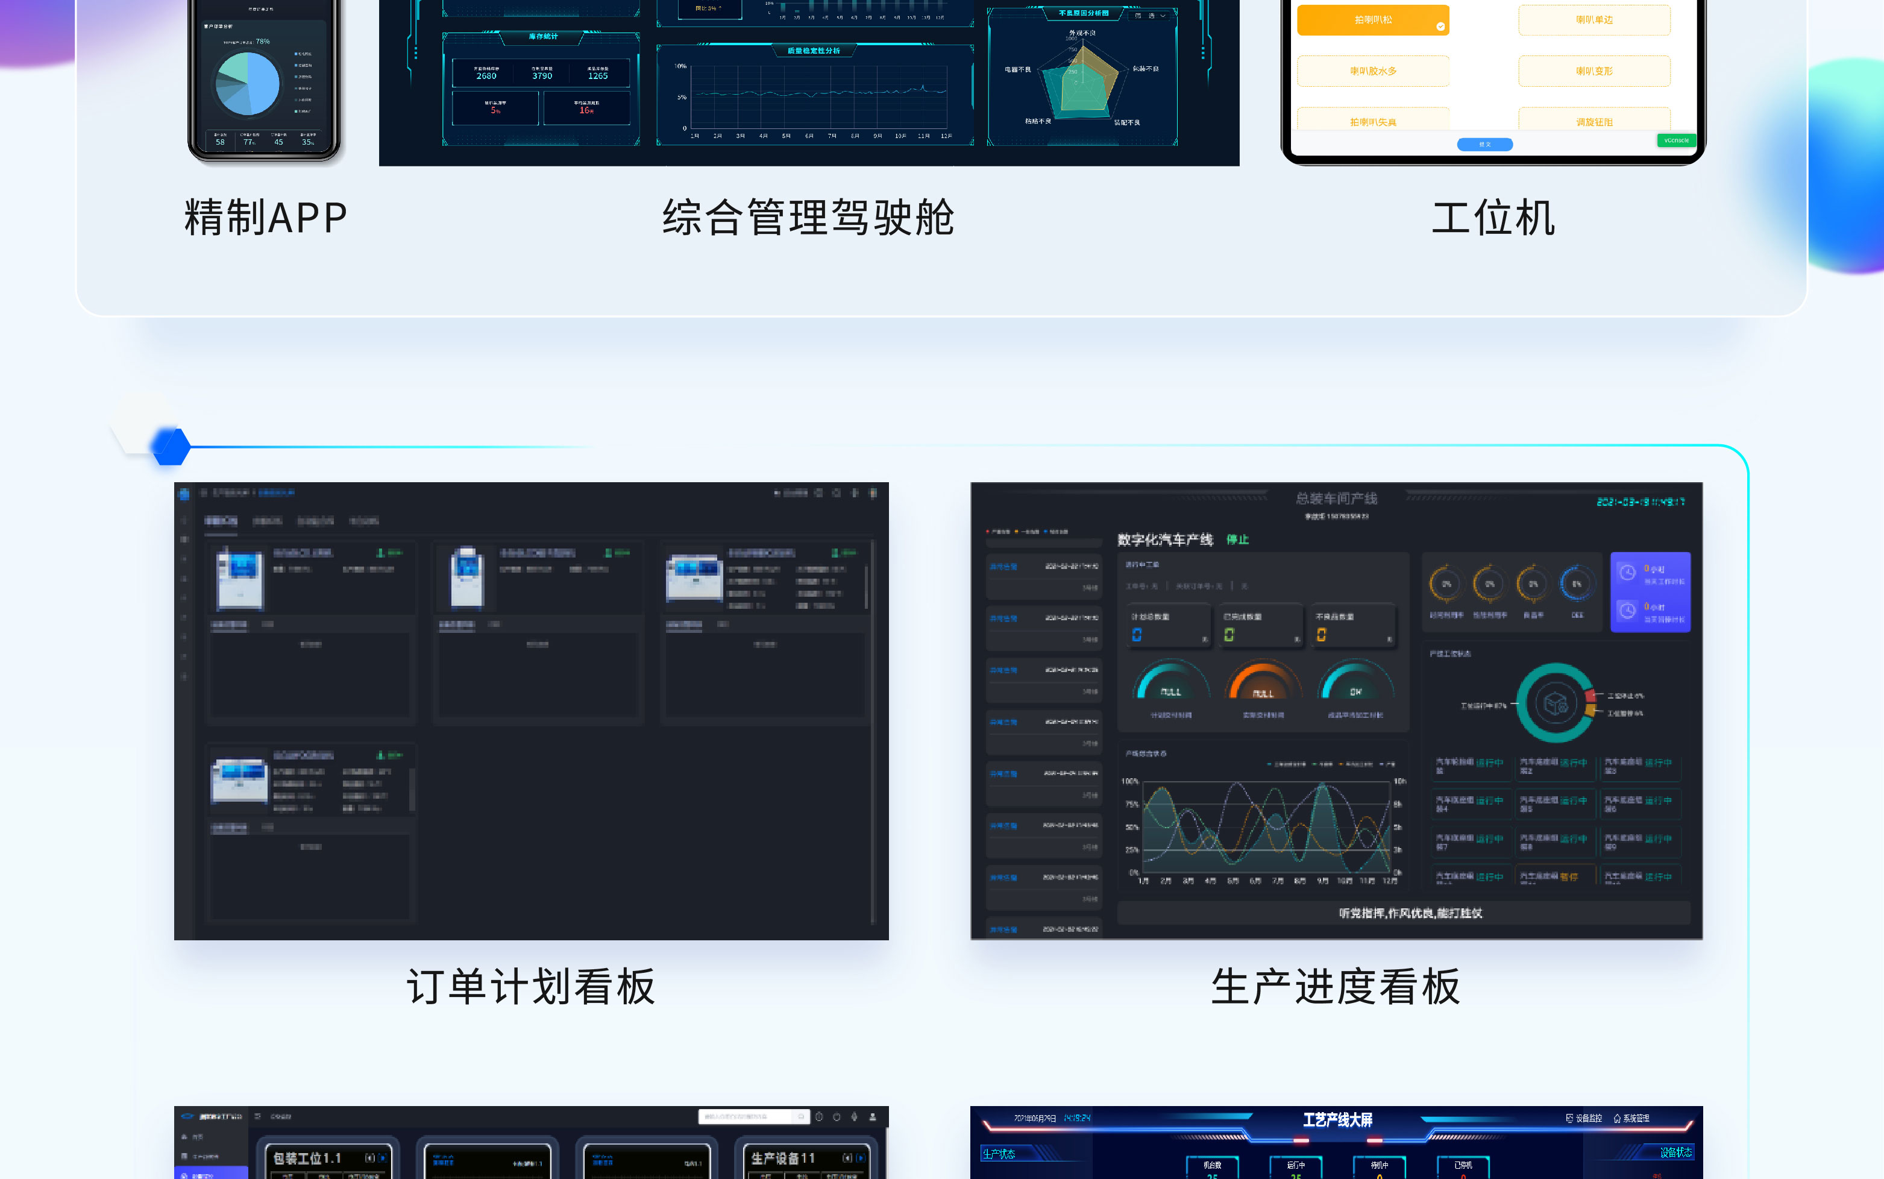The width and height of the screenshot is (1884, 1179).
Task: Click the blue logo icon in the order plan board's top-left corner
Action: click(185, 493)
